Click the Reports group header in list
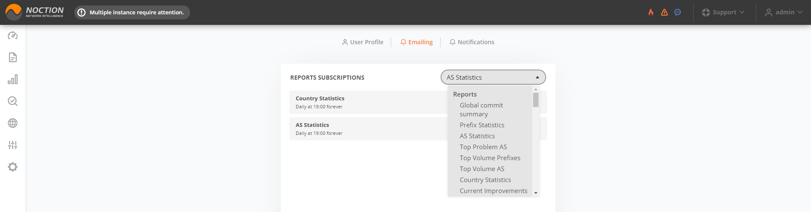 pyautogui.click(x=465, y=94)
